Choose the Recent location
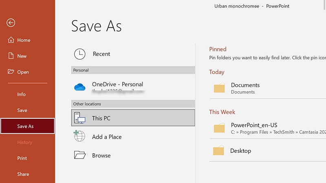The image size is (326, 183). 133,54
